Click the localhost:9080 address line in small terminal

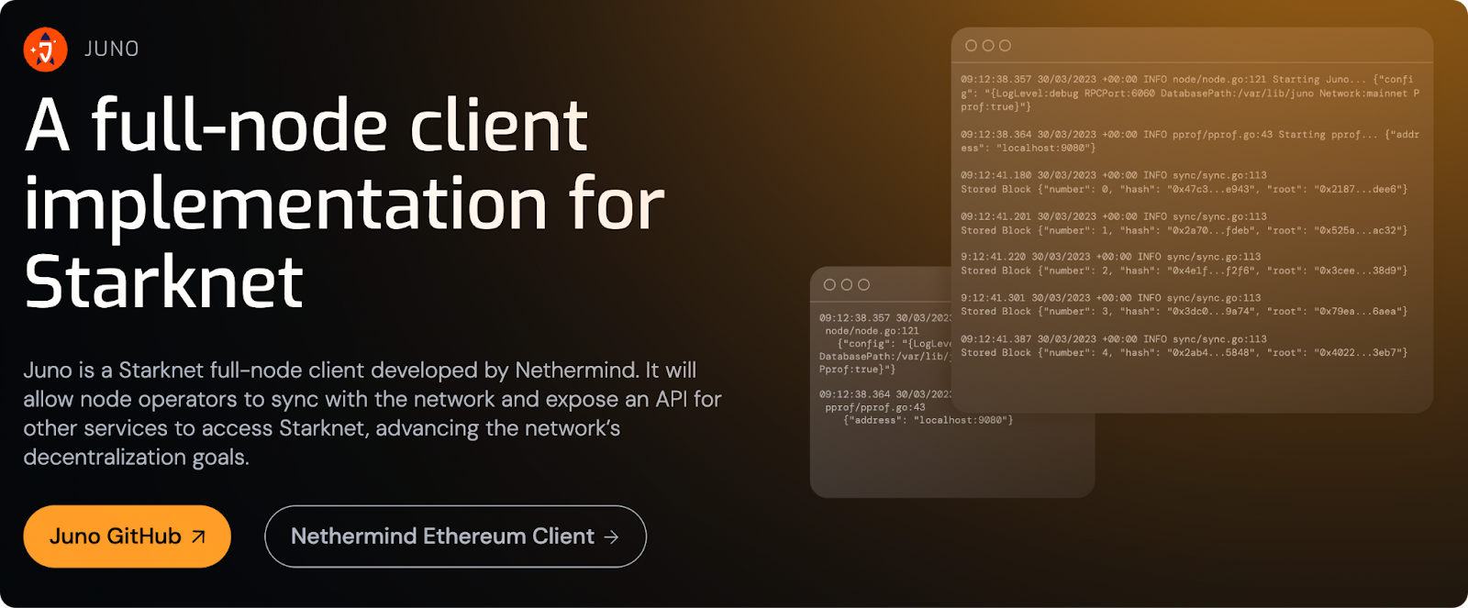pos(928,420)
